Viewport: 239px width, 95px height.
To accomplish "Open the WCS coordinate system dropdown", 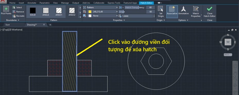I will [228, 55].
